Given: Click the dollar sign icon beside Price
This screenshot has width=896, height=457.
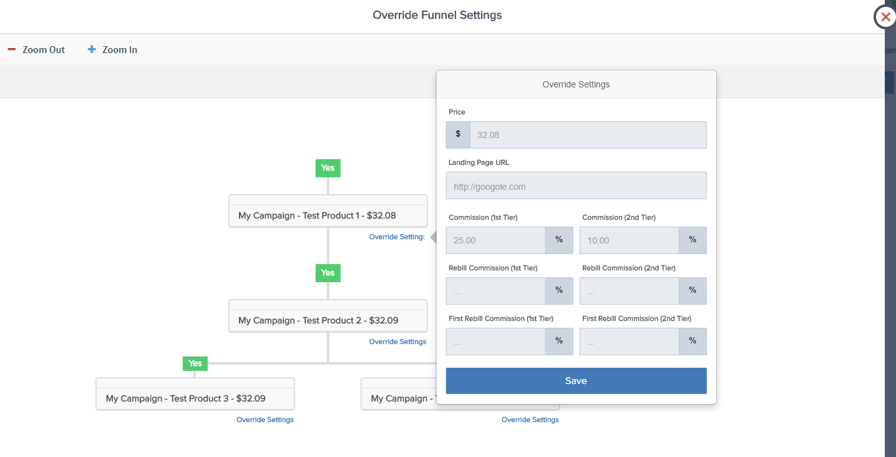Looking at the screenshot, I should tap(458, 134).
